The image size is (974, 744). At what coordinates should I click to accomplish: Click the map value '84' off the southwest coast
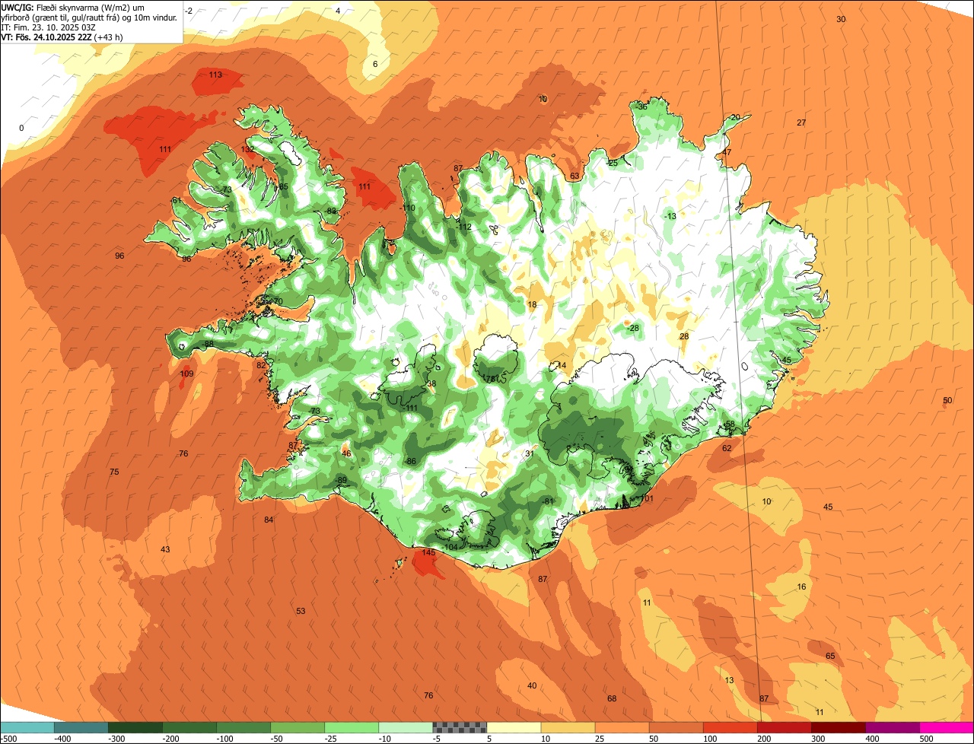pos(269,520)
